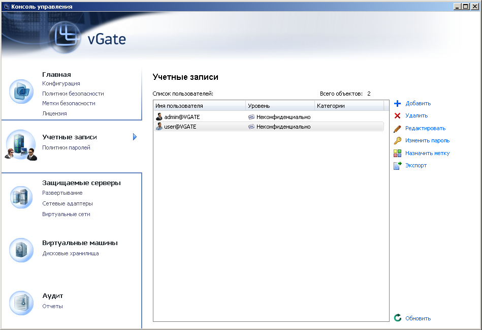The height and width of the screenshot is (330, 482).
Task: Open the Конфигурация page
Action: click(61, 83)
